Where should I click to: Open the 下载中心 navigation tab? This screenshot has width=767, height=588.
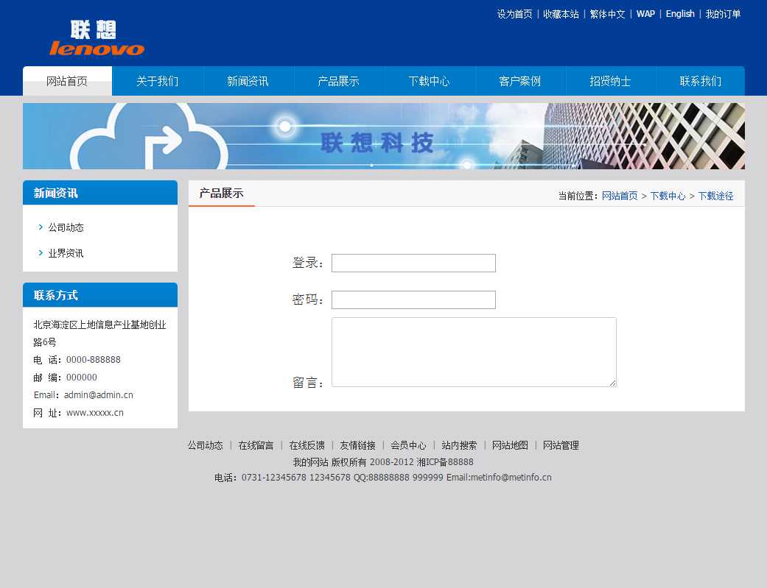click(x=429, y=81)
